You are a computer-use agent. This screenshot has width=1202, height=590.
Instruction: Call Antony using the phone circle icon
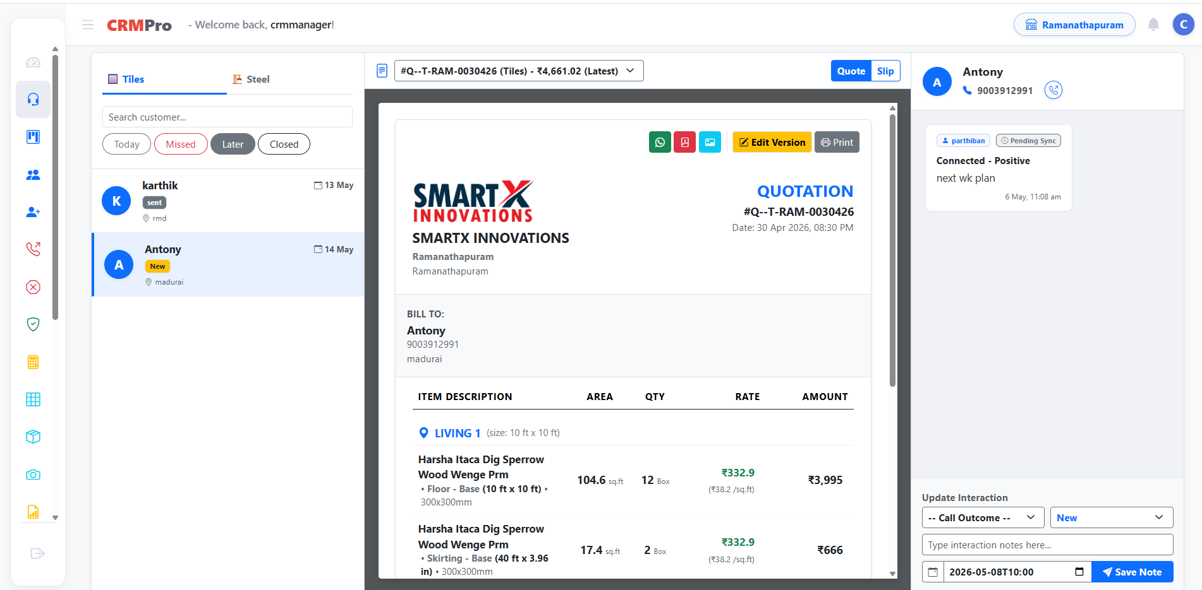pyautogui.click(x=1053, y=90)
